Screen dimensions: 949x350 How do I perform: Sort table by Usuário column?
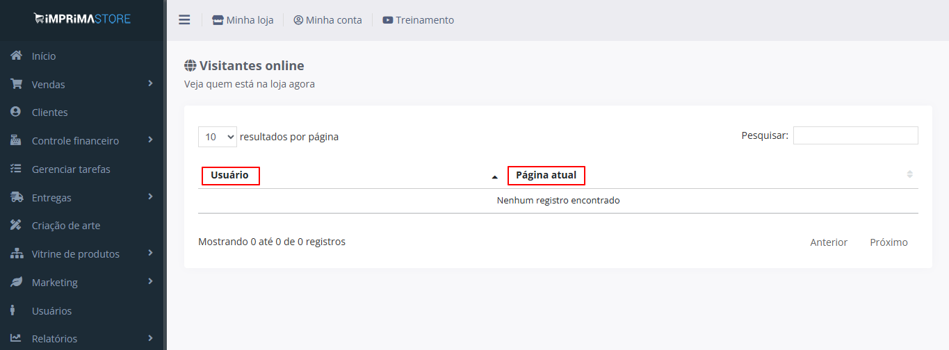(231, 176)
